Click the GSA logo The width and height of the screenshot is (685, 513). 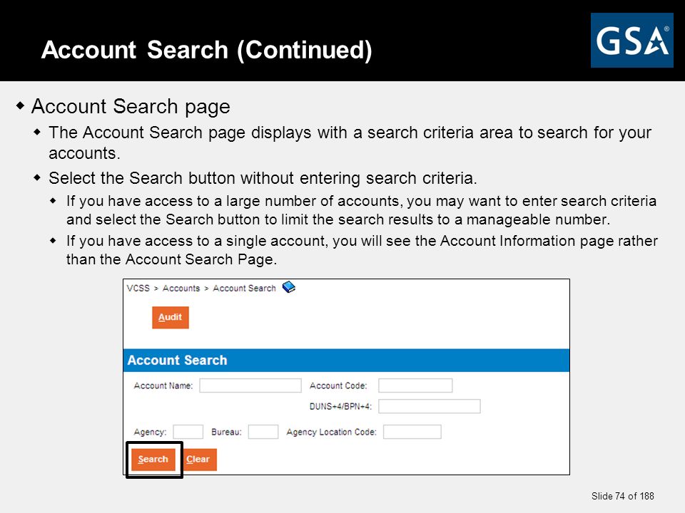point(631,40)
